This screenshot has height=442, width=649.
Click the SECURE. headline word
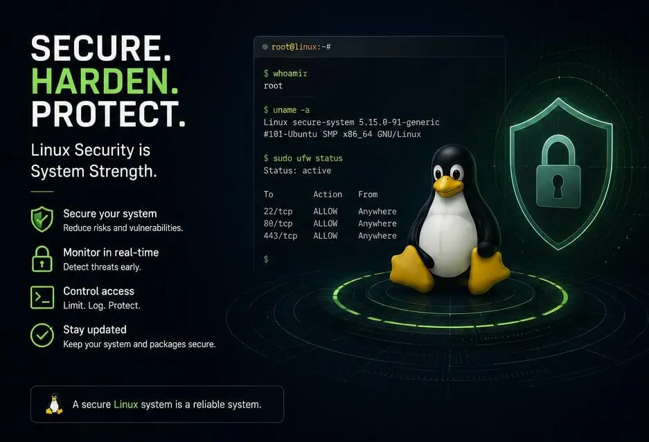(101, 48)
